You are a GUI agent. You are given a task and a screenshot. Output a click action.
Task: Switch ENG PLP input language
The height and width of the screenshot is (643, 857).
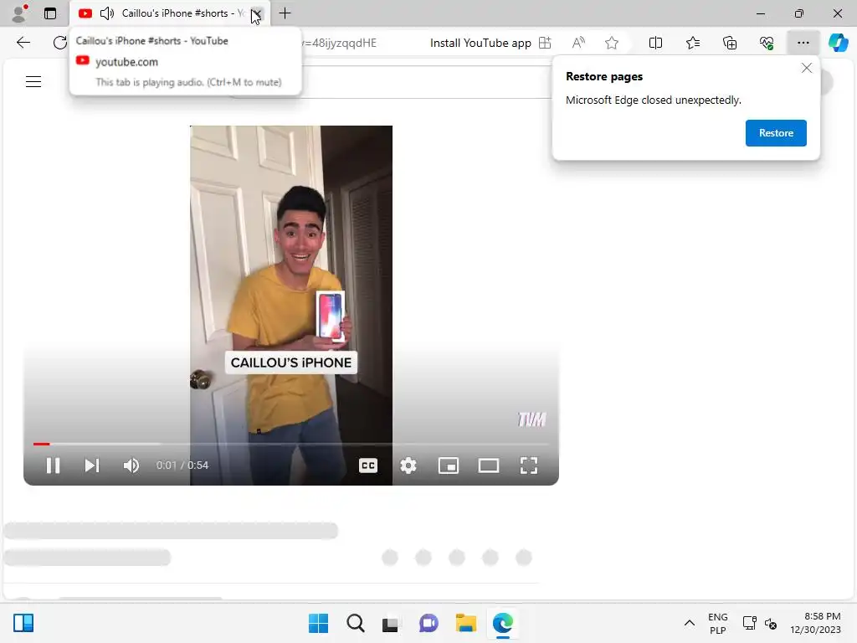click(x=717, y=623)
